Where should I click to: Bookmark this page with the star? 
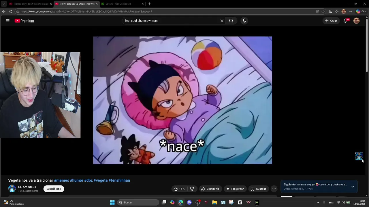(x=323, y=11)
